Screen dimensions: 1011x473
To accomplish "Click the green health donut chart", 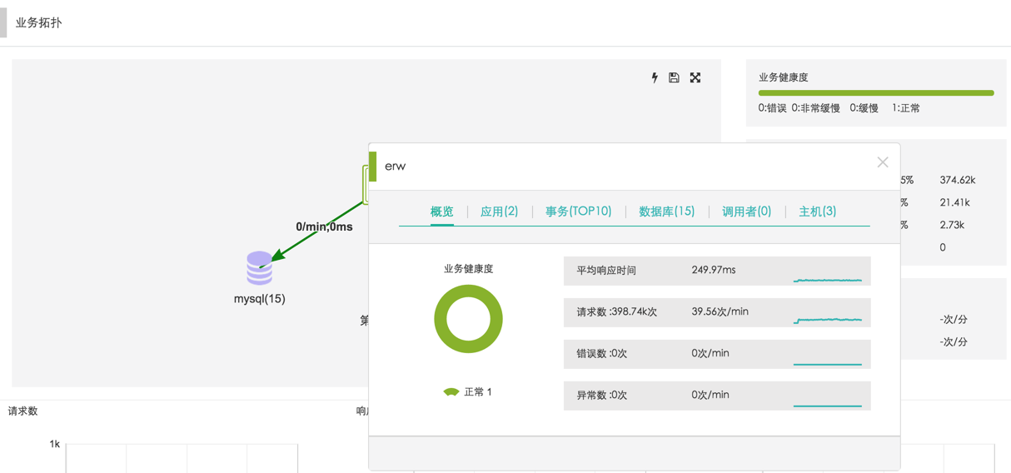I will [468, 319].
